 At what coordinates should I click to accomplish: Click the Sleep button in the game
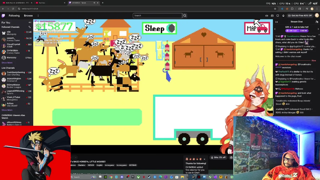pos(159,28)
